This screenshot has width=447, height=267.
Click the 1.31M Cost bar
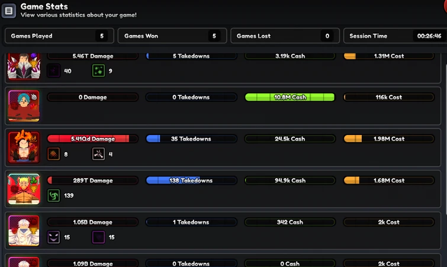point(389,56)
